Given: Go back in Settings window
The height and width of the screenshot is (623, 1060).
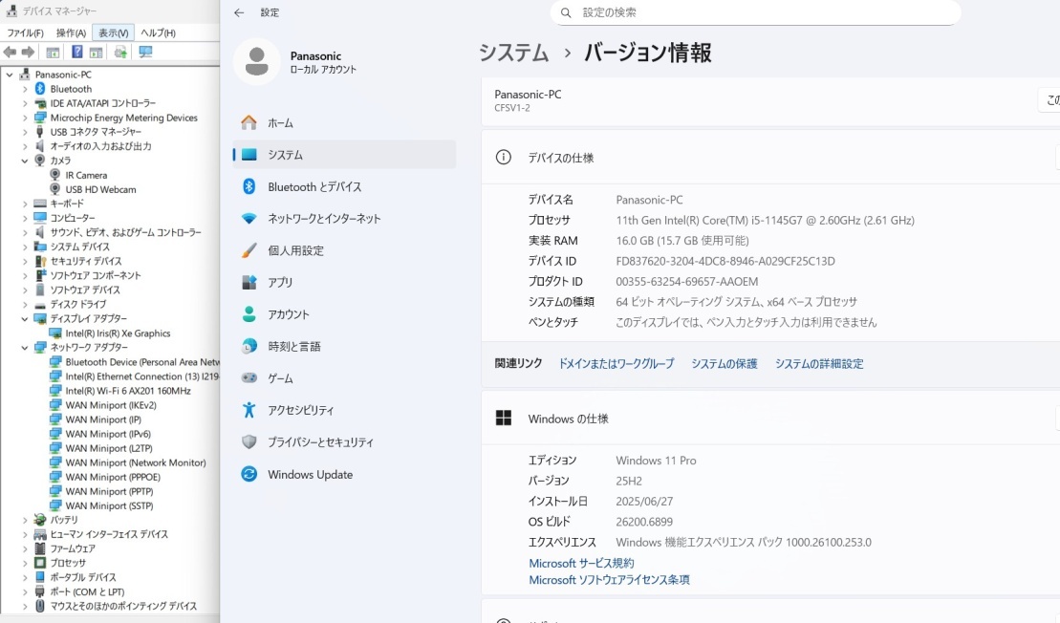Looking at the screenshot, I should (x=239, y=12).
